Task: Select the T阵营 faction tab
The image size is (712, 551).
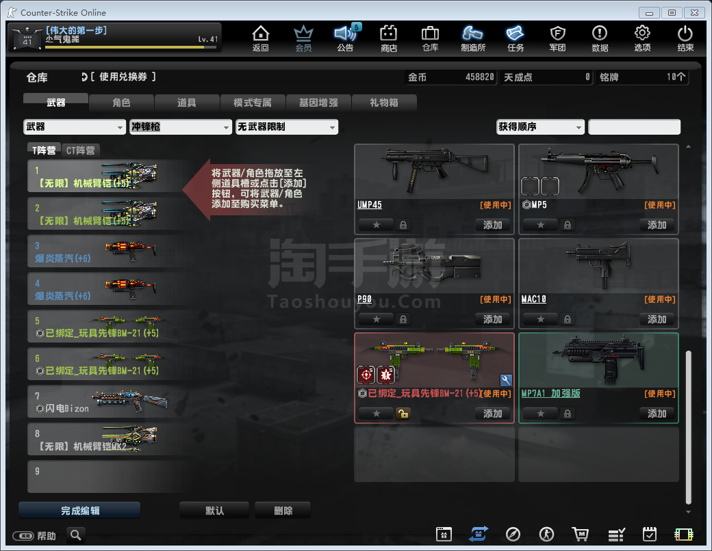Action: (x=44, y=150)
